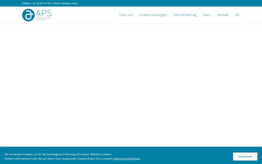
Task: Click the info@aps.swiss email address
Action: pyautogui.click(x=69, y=3)
